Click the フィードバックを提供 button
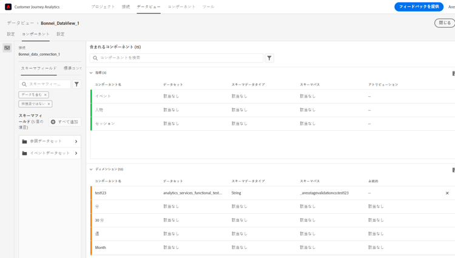Screen dimensions: 455x258 click(x=419, y=7)
